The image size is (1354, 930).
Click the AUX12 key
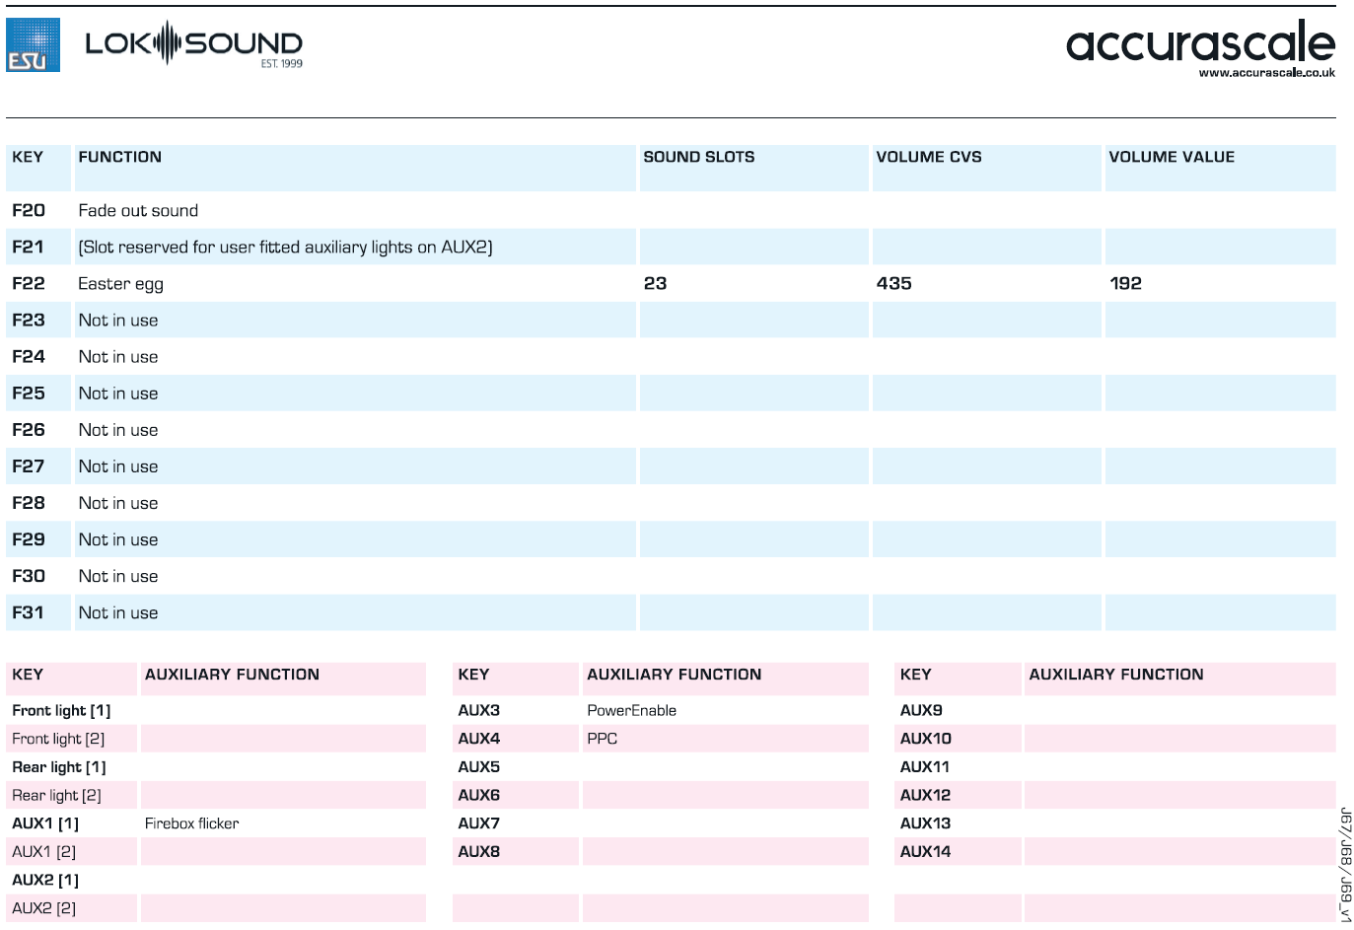tap(925, 795)
